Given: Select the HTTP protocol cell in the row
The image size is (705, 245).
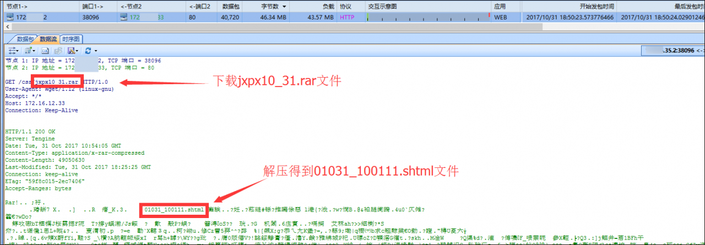Looking at the screenshot, I should (x=348, y=17).
